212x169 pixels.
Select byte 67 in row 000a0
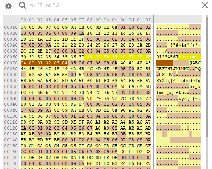[148, 81]
